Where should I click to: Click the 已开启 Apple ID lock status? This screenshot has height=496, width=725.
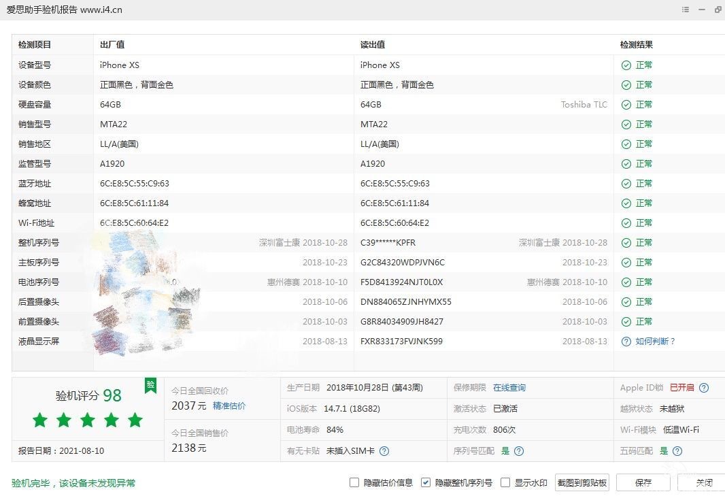click(682, 388)
